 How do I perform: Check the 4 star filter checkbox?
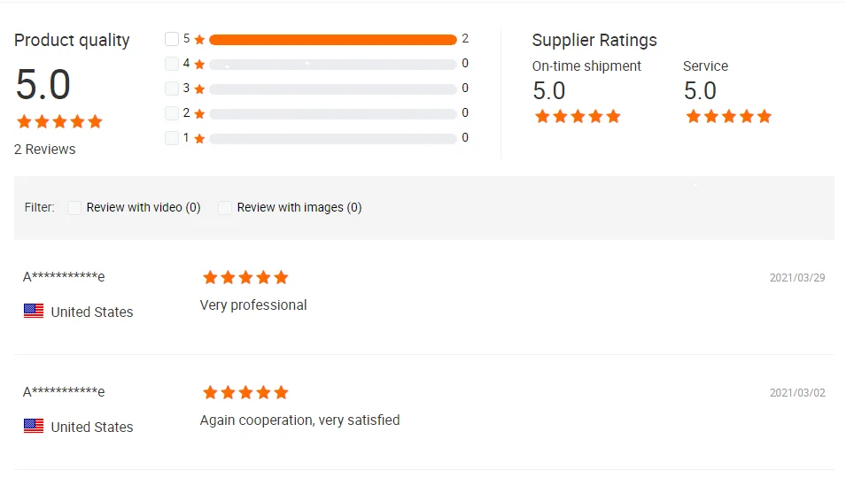pos(172,64)
